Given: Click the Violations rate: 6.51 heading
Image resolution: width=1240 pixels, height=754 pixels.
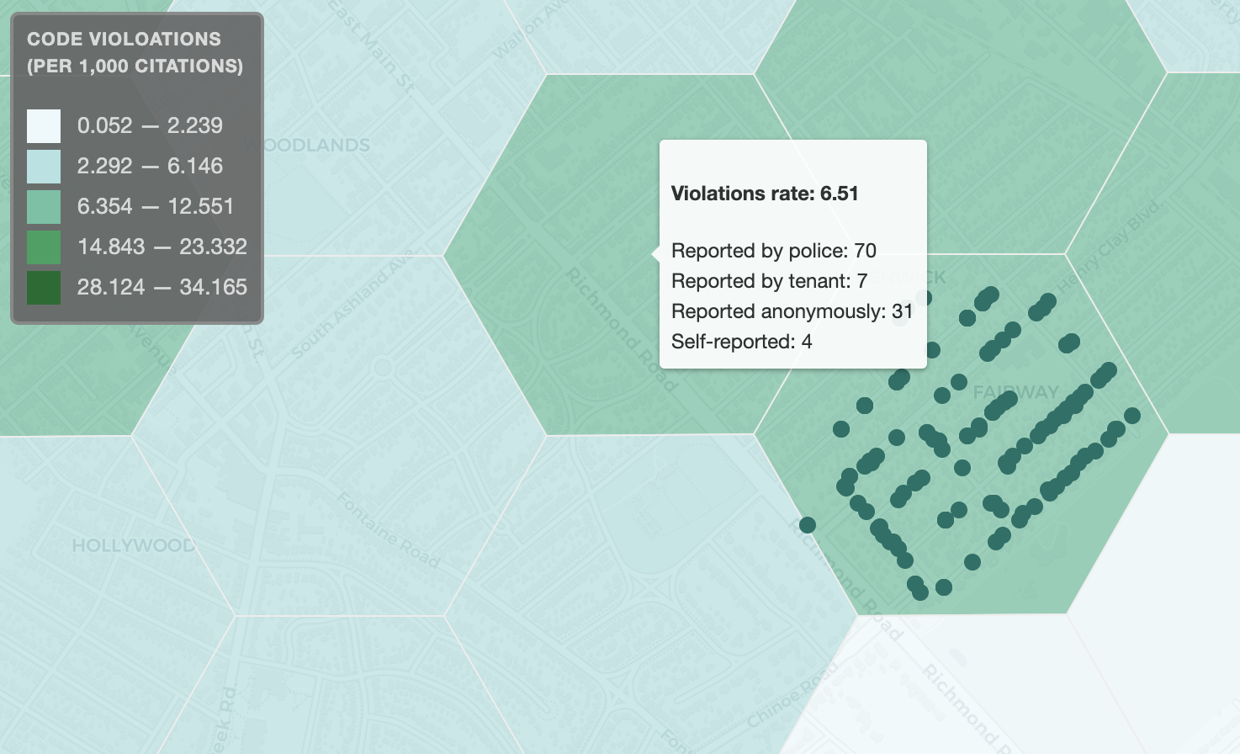Looking at the screenshot, I should coord(764,194).
